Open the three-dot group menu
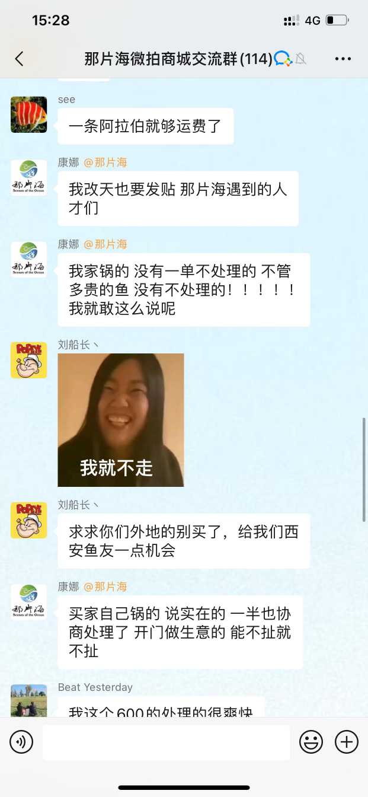The height and width of the screenshot is (797, 368). (343, 59)
